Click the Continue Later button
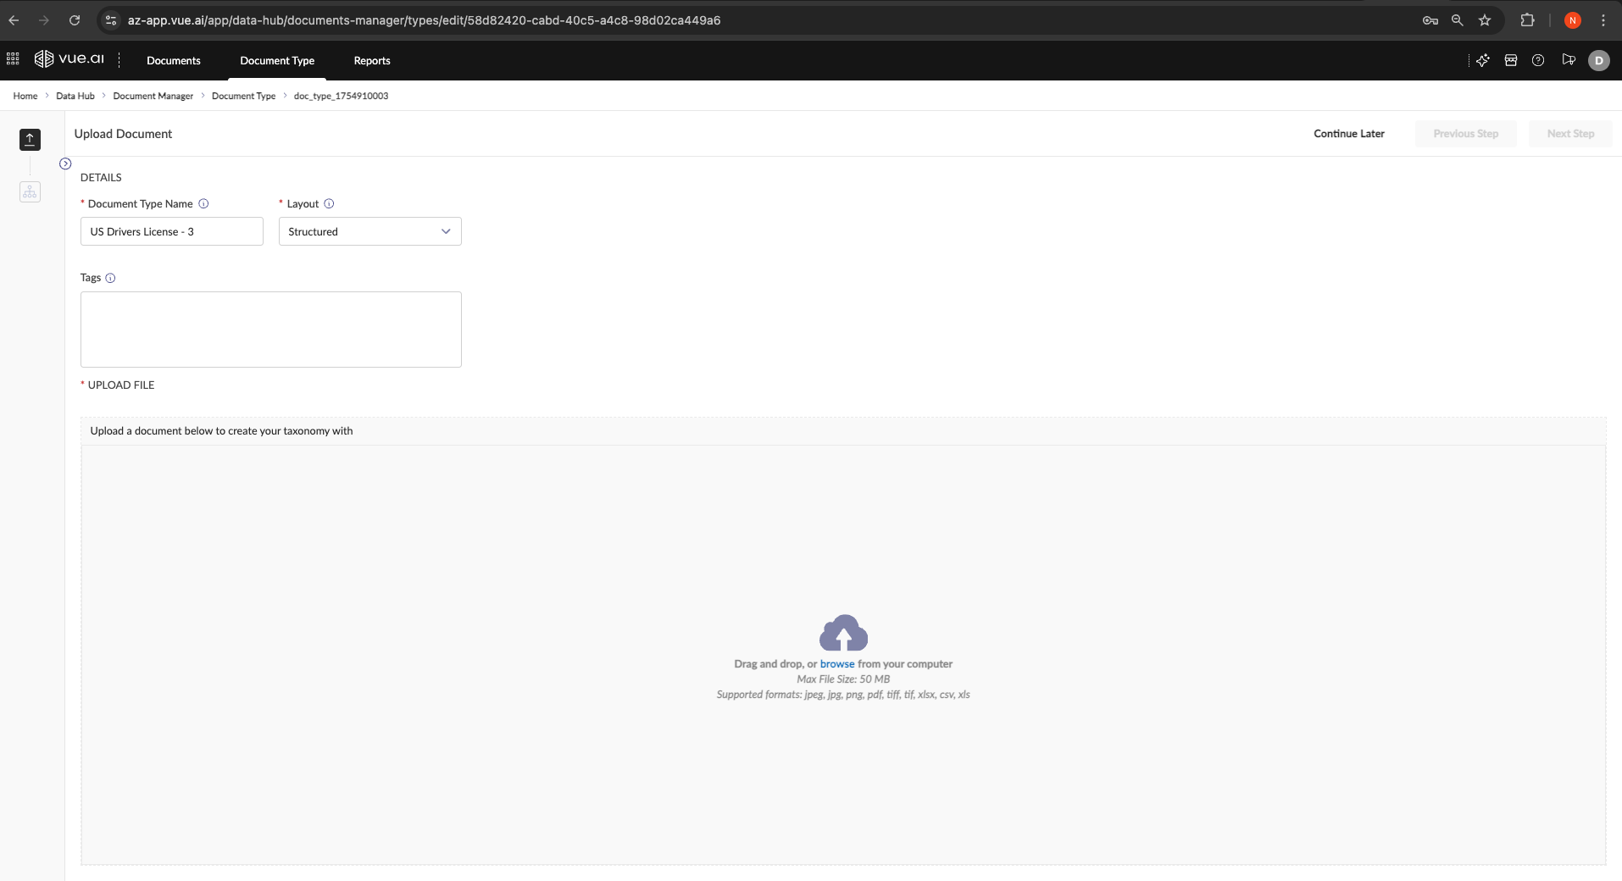 [x=1348, y=133]
